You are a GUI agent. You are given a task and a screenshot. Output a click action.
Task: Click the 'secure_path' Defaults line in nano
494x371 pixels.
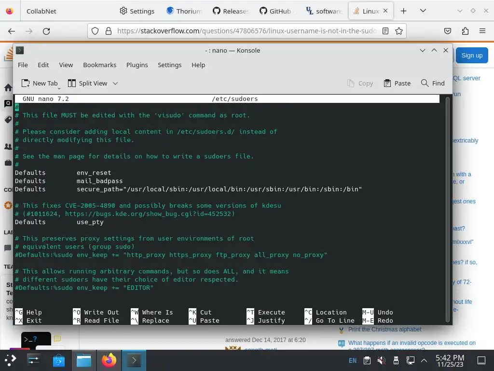[x=189, y=189]
